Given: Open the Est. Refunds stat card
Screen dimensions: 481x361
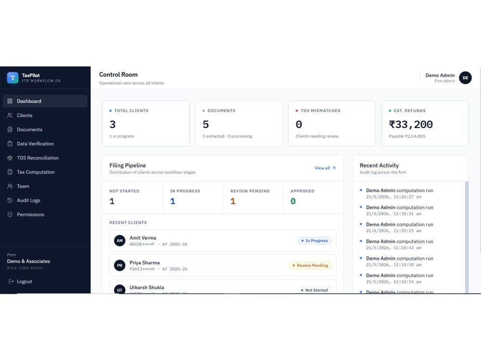Looking at the screenshot, I should (425, 123).
